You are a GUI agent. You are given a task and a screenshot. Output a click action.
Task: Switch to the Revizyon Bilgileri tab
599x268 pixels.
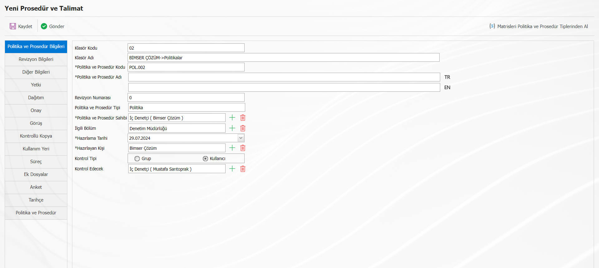point(36,59)
